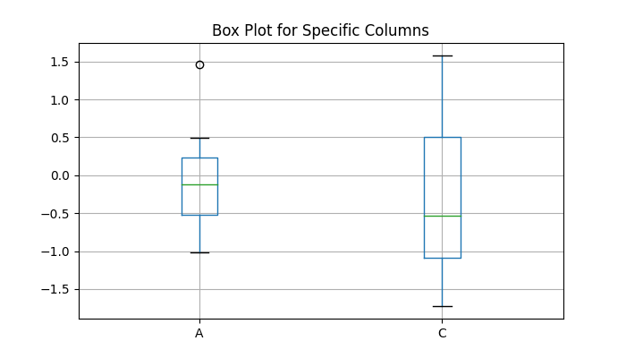Select the lower whisker cap of box A
This screenshot has width=626, height=358.
click(x=199, y=252)
